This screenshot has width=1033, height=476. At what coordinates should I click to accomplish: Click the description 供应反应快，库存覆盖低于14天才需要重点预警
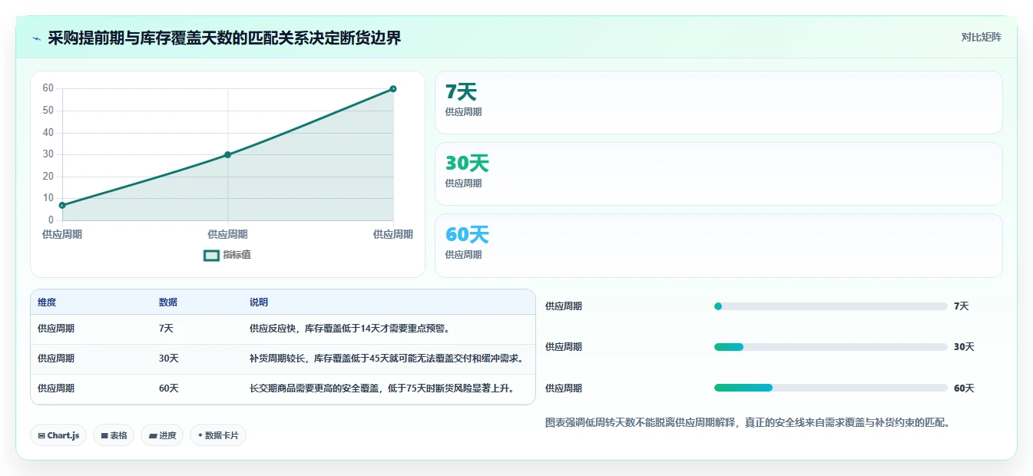point(349,329)
